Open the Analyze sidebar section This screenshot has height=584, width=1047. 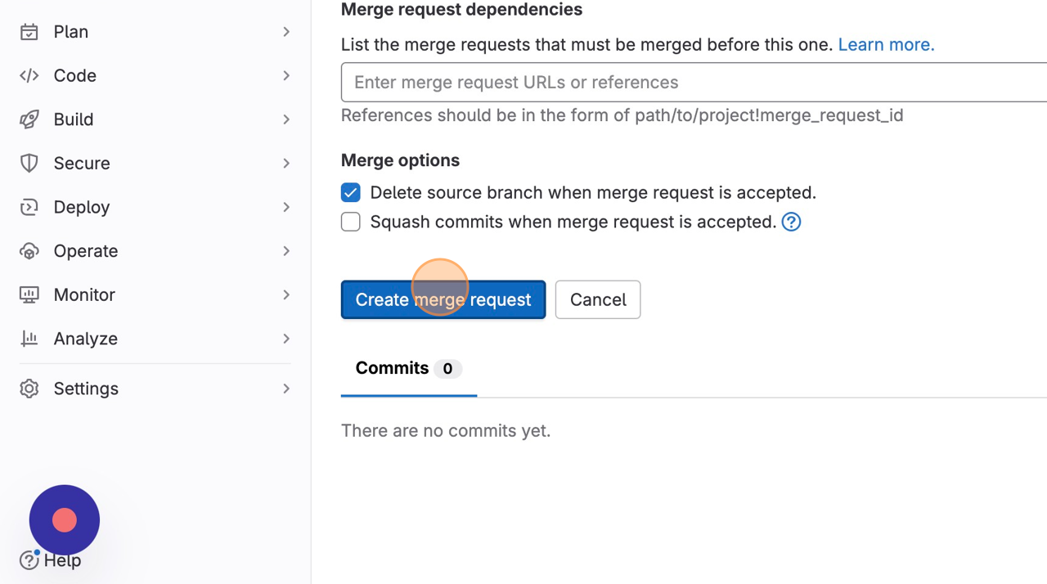pos(155,339)
